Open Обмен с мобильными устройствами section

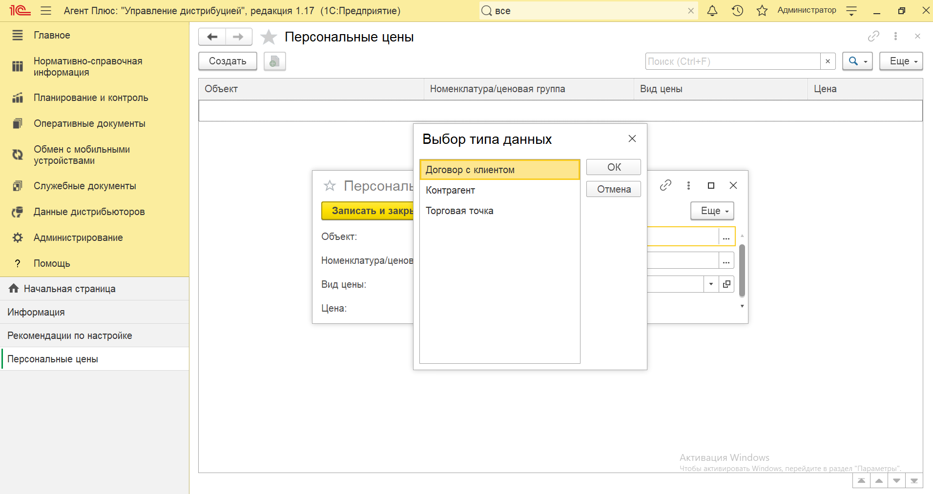click(94, 155)
